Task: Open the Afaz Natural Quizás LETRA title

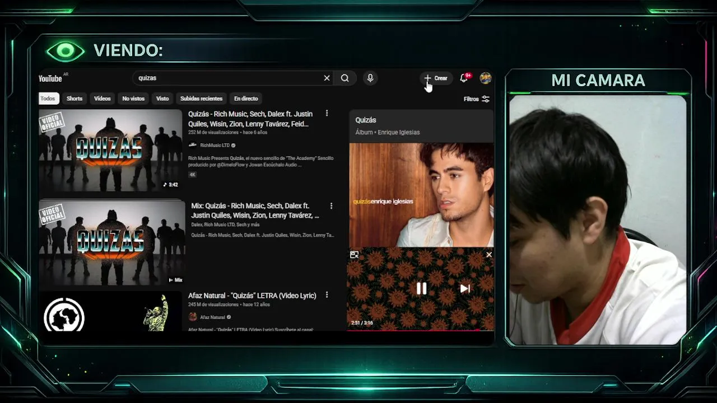Action: [252, 296]
